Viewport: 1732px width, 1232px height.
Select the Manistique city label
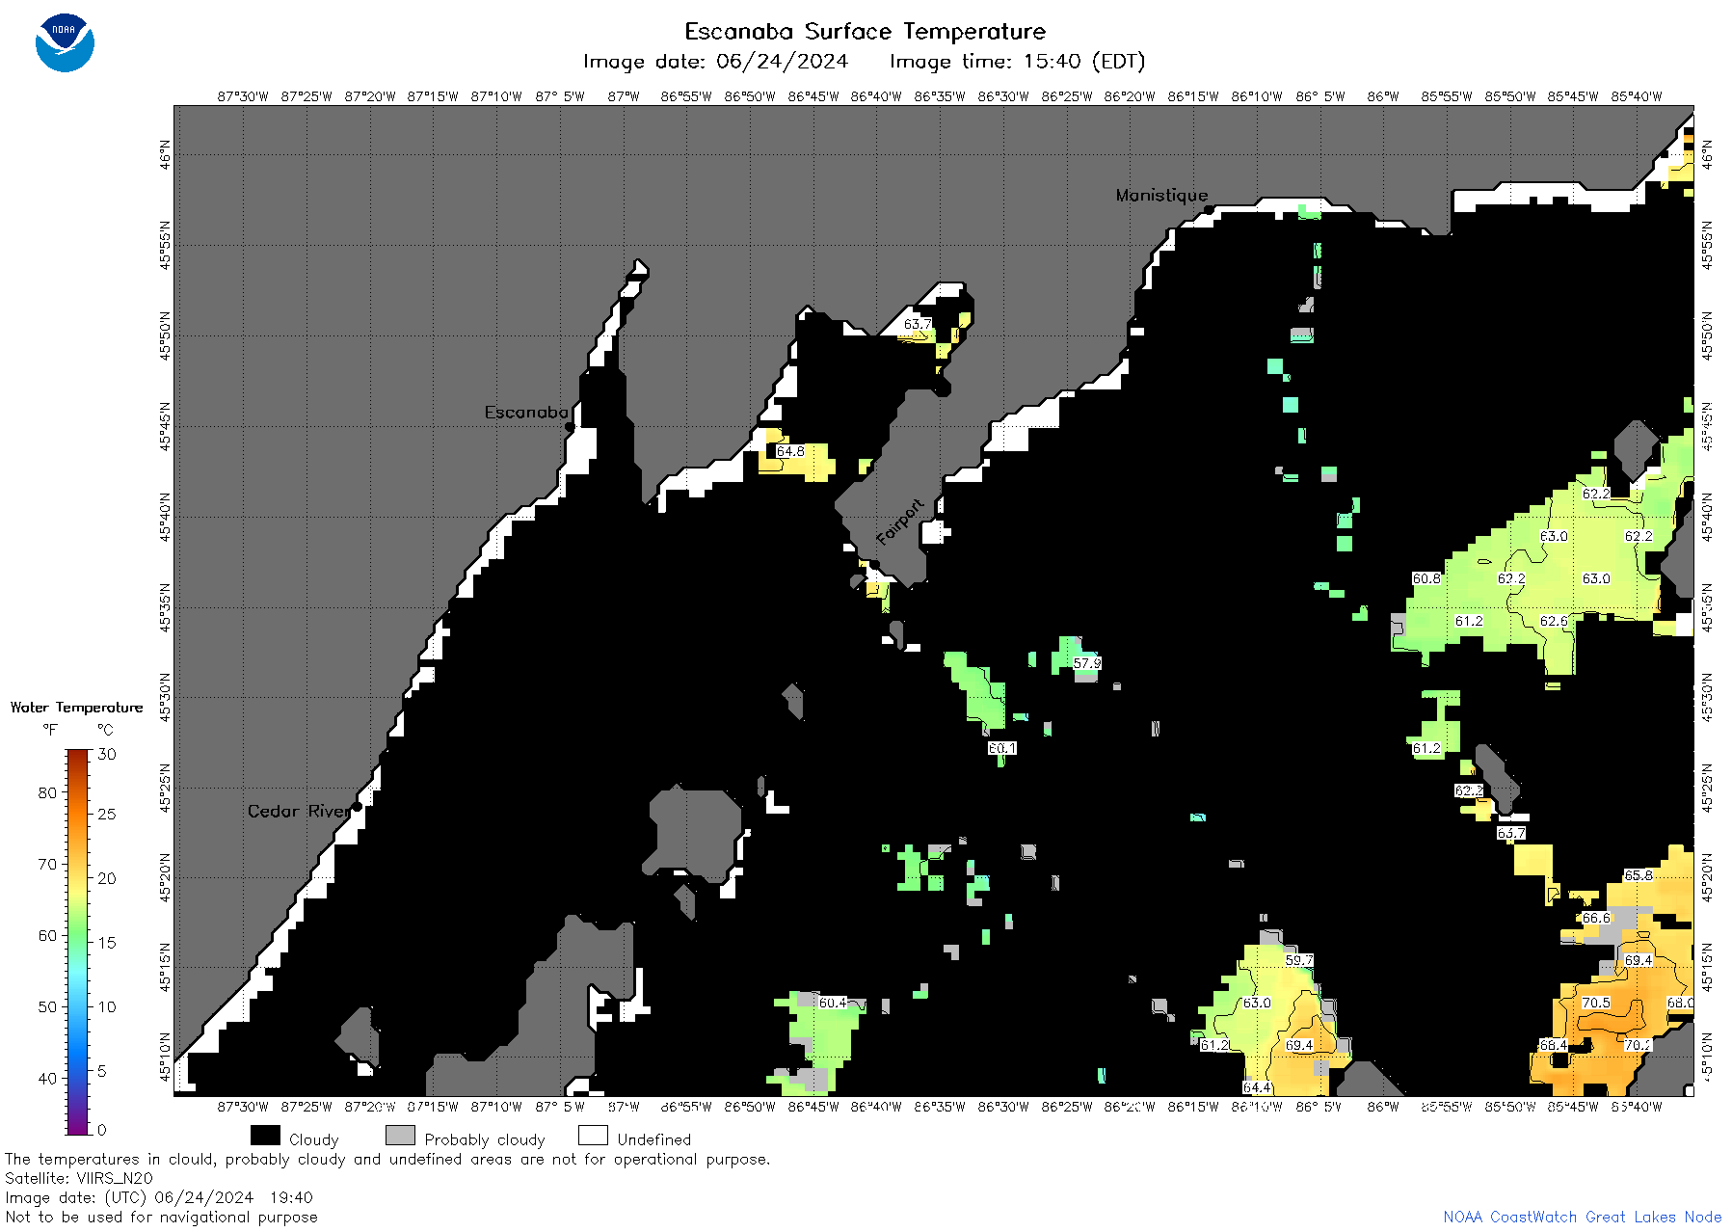click(x=1161, y=195)
